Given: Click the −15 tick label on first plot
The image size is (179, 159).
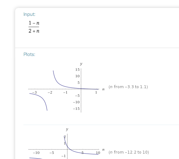Looking at the screenshot, I should (76, 109).
